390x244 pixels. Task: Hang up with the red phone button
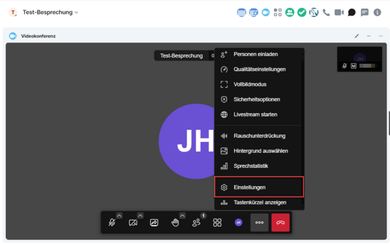click(x=280, y=223)
